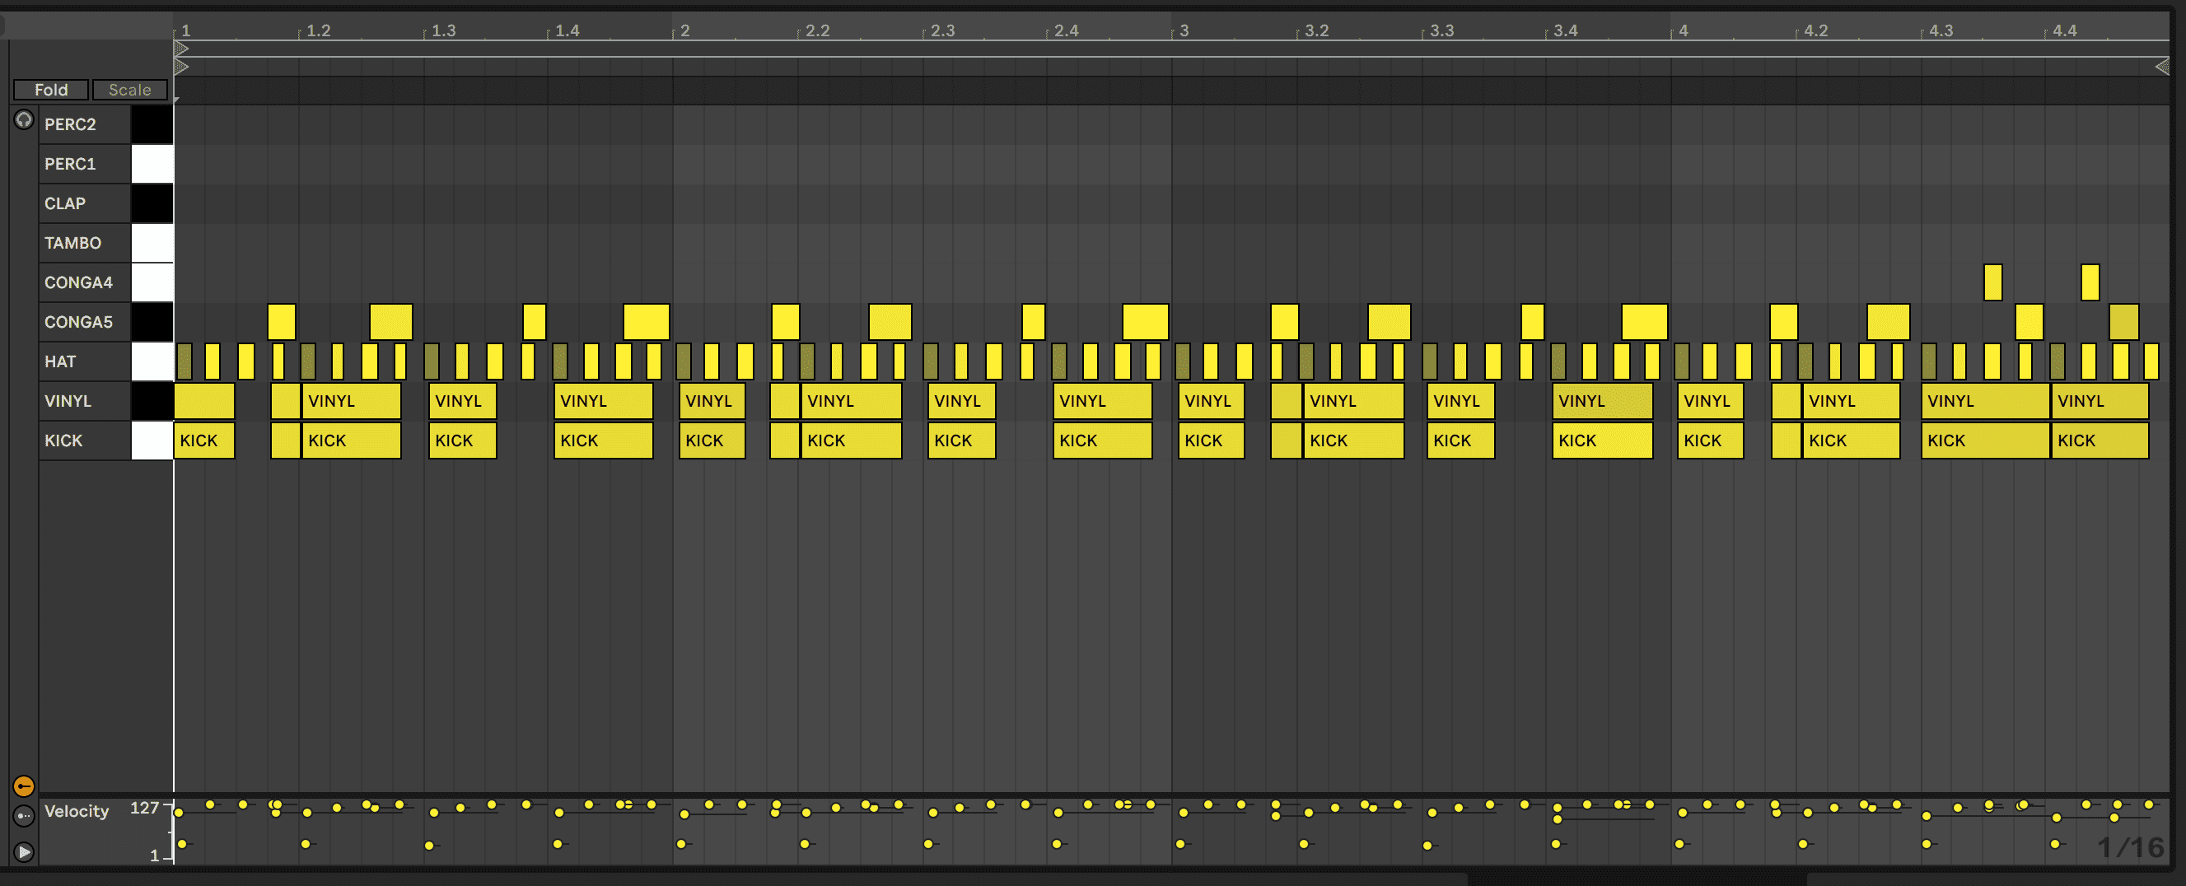Image resolution: width=2186 pixels, height=886 pixels.
Task: Select the VINYL note starting at beat 4.4
Action: (x=2100, y=400)
